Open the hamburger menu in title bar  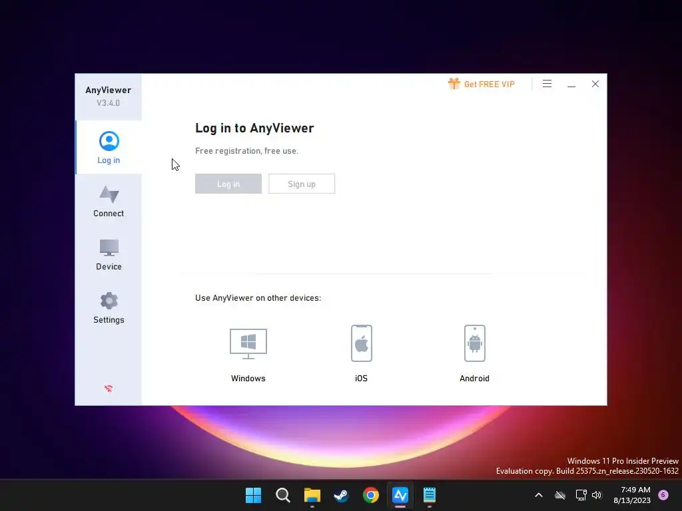(x=547, y=84)
